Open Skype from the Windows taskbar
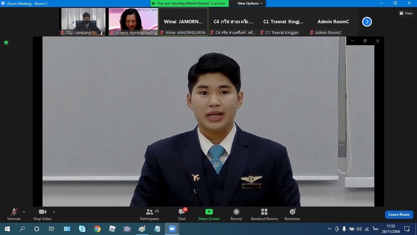Viewport: 417px width, 235px height. pos(82,229)
